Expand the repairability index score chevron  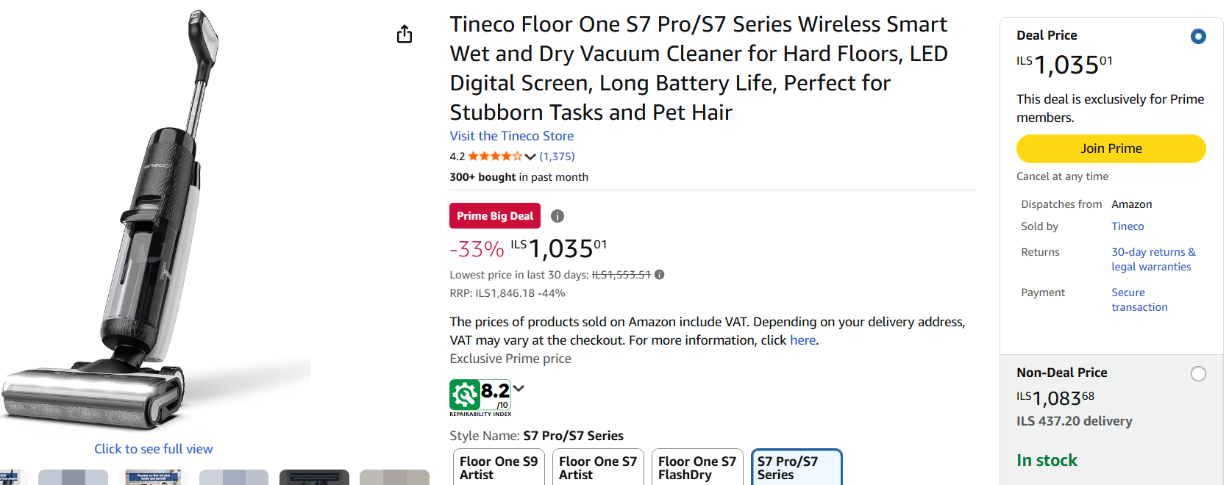(519, 388)
